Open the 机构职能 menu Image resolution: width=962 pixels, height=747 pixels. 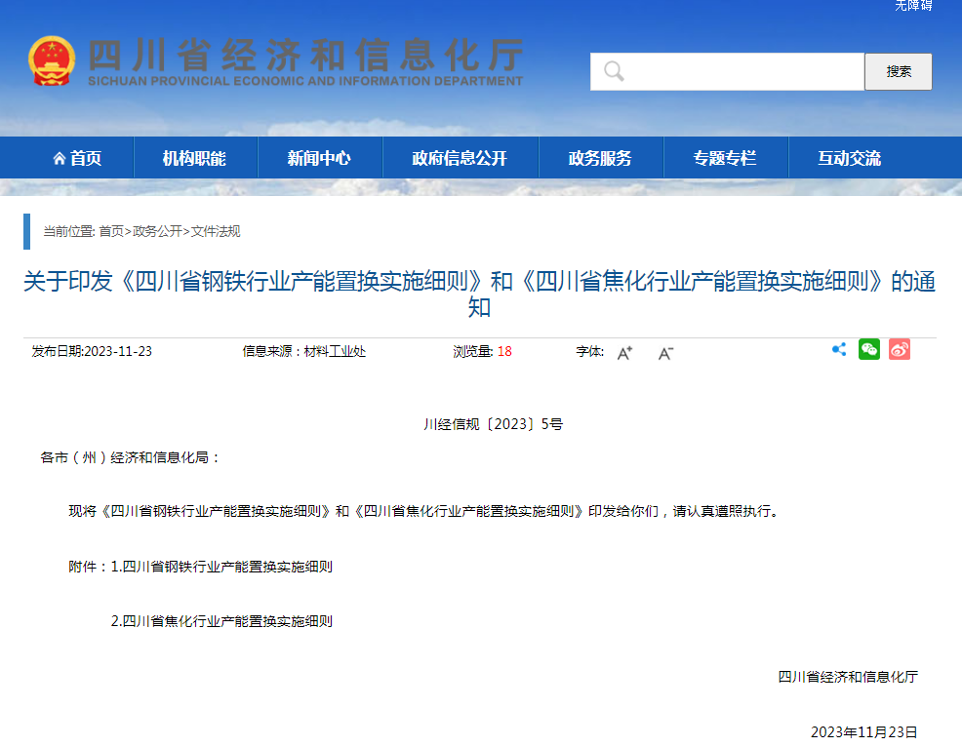(195, 158)
